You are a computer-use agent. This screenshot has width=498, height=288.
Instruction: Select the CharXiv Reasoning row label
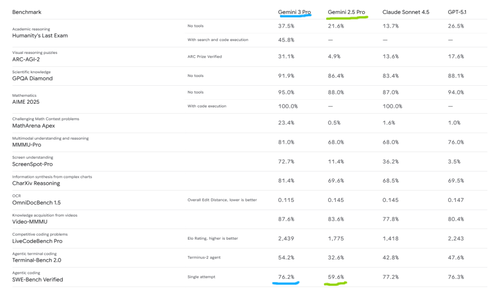click(x=36, y=183)
